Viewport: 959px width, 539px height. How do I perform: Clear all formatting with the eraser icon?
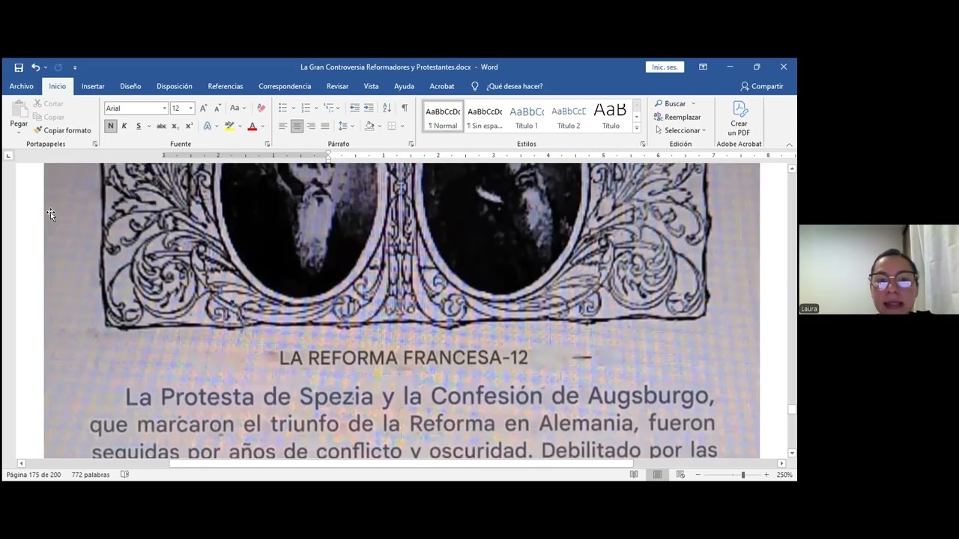click(x=261, y=109)
